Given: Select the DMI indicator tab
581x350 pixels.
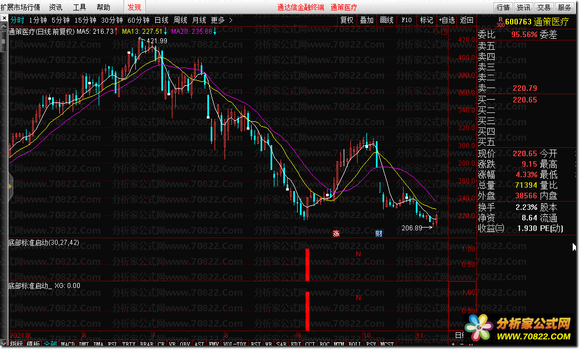Looking at the screenshot, I should (84, 344).
